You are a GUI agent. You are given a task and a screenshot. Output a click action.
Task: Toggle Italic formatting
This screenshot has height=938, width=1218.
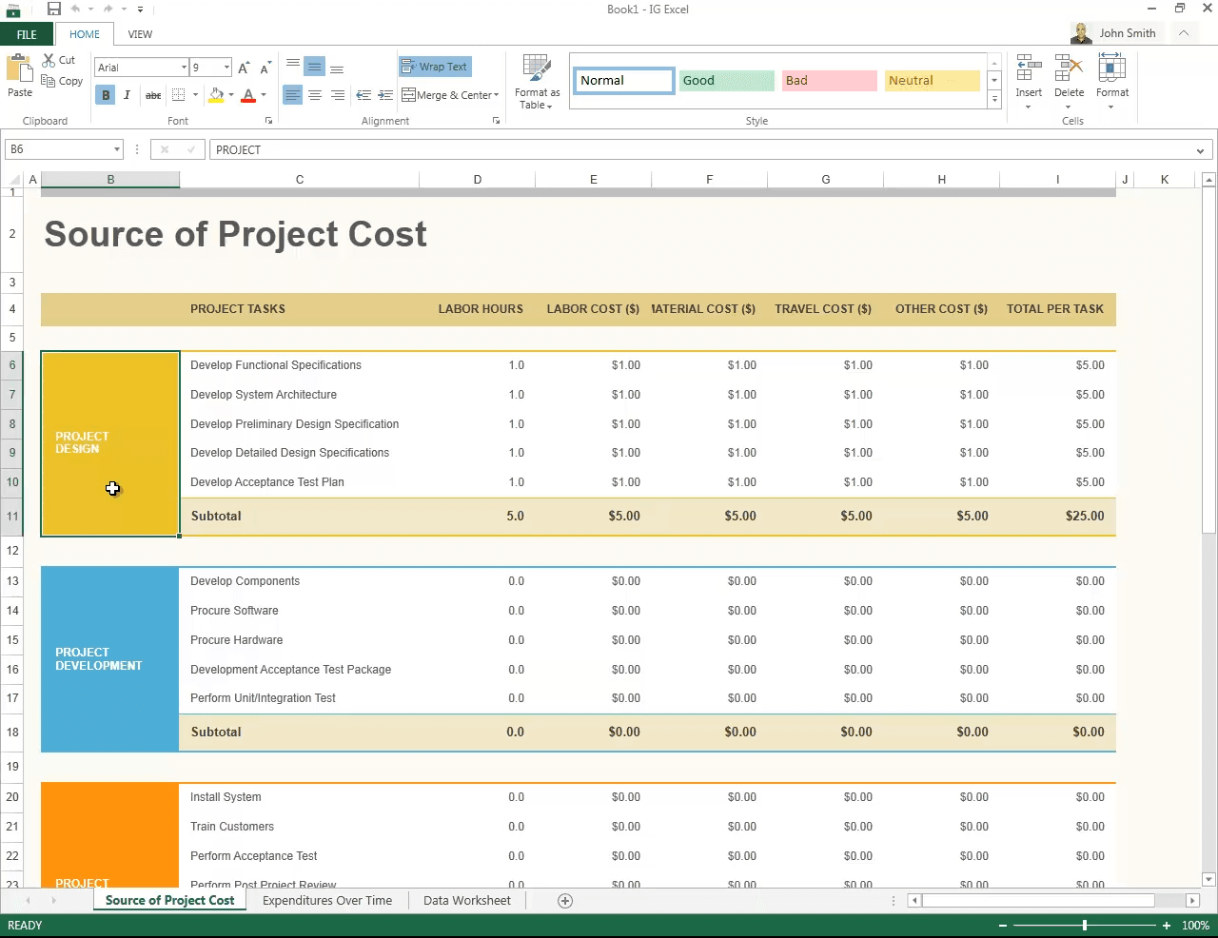127,95
